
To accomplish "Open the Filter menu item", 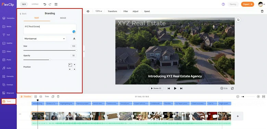I will [126, 11].
